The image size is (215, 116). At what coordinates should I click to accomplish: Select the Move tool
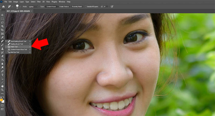click(2, 15)
